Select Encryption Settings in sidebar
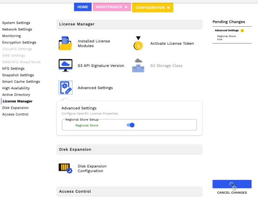This screenshot has width=258, height=198. click(x=19, y=43)
